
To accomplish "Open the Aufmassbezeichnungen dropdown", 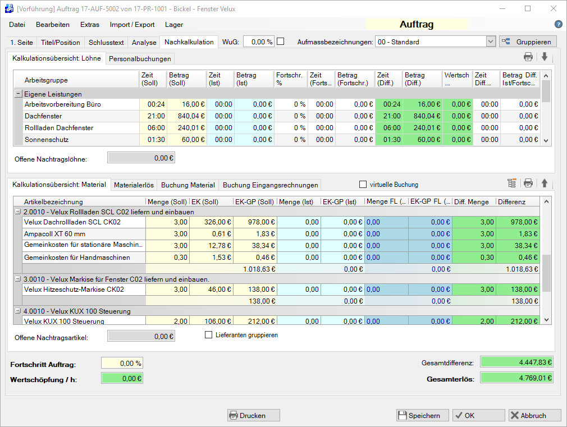I will [x=490, y=42].
